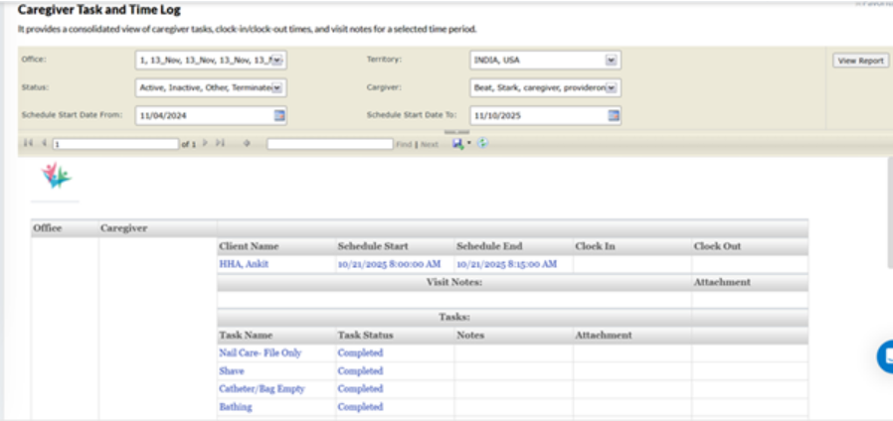Click the parameter panel collapse handle
Screen dimensions: 893x421
[x=456, y=133]
